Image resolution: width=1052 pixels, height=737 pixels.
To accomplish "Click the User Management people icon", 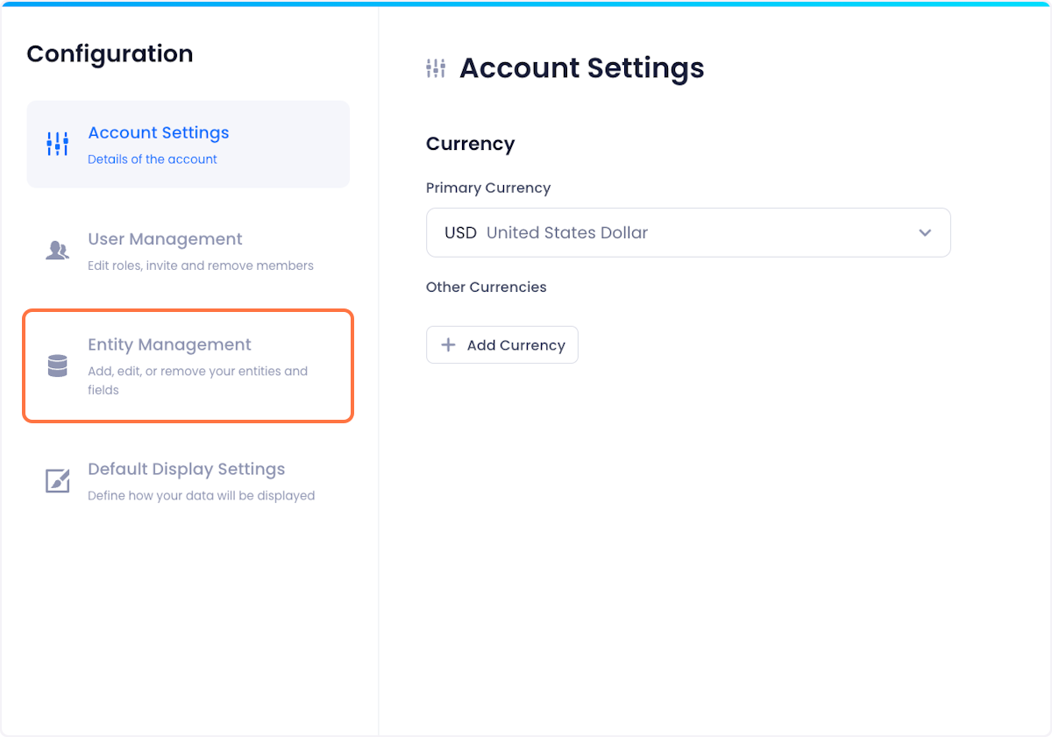I will [57, 251].
